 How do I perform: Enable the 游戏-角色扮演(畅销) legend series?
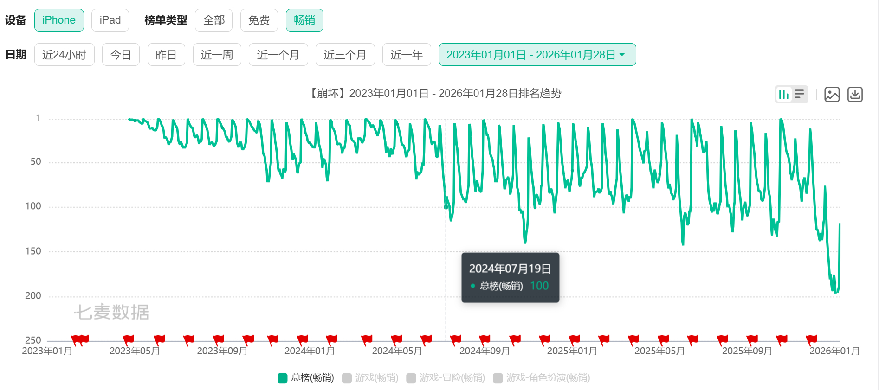click(542, 378)
